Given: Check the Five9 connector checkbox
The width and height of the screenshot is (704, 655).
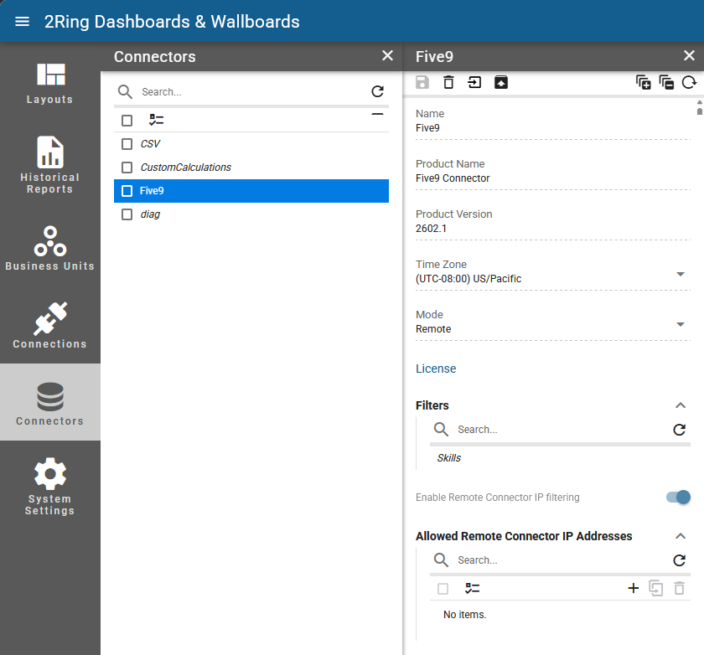Looking at the screenshot, I should click(x=127, y=191).
